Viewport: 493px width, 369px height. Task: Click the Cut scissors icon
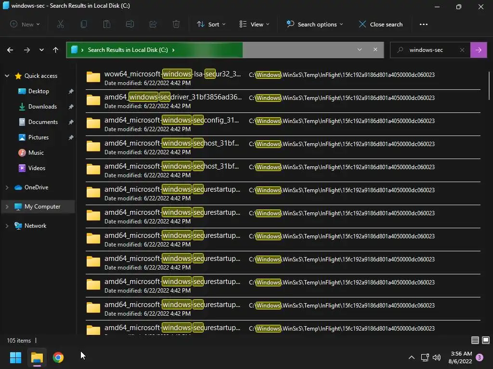click(x=60, y=24)
